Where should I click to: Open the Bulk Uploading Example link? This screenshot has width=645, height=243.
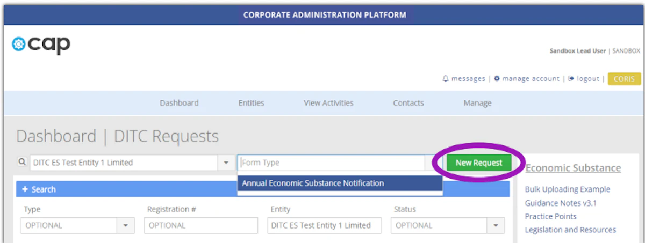[x=567, y=189]
